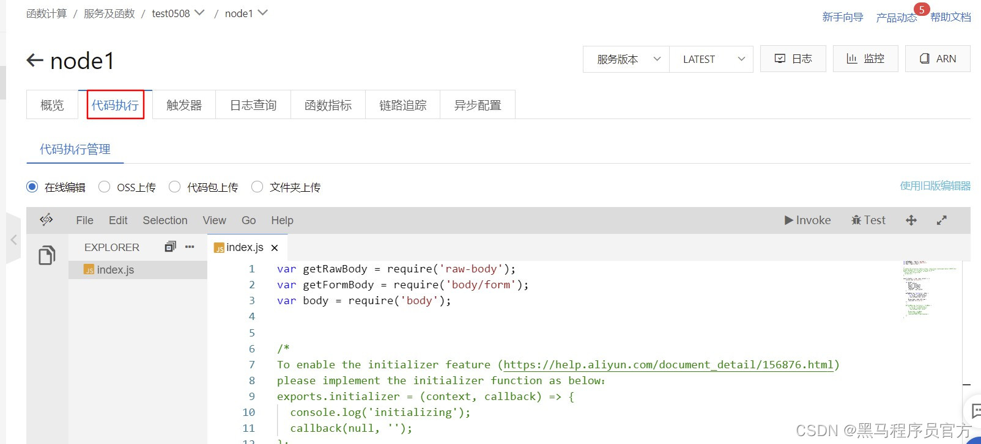Screen dimensions: 981x444
Task: Open the View menu in editor
Action: tap(214, 220)
